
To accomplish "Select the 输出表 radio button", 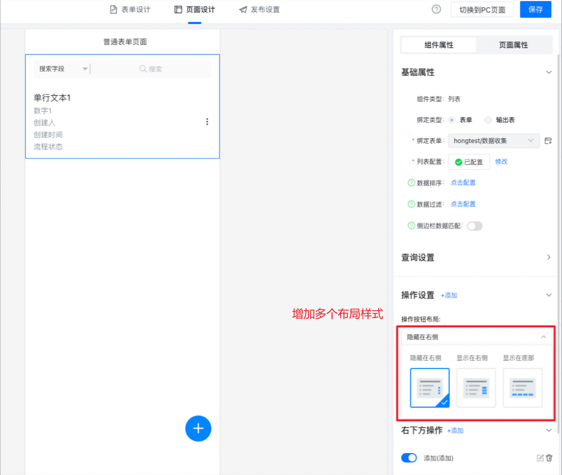I will click(488, 120).
